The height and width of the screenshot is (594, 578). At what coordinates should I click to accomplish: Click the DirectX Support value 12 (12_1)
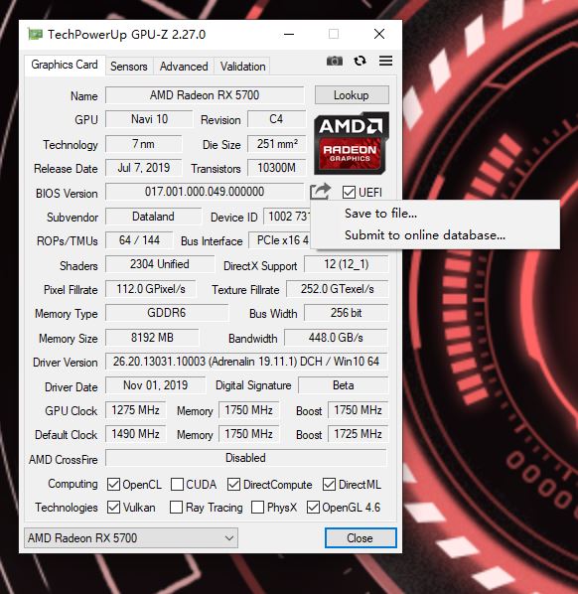tap(347, 264)
